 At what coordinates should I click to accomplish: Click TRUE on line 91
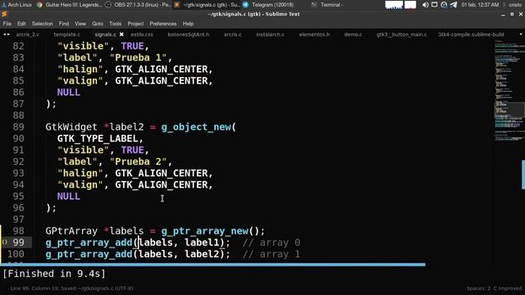tap(132, 150)
